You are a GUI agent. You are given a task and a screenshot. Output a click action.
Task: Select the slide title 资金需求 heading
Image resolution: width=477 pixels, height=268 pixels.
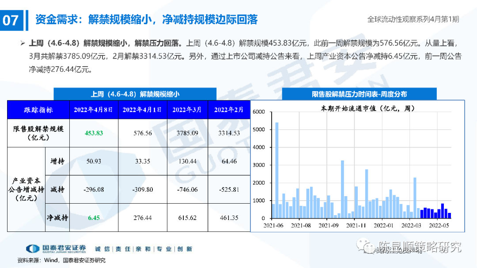point(146,20)
